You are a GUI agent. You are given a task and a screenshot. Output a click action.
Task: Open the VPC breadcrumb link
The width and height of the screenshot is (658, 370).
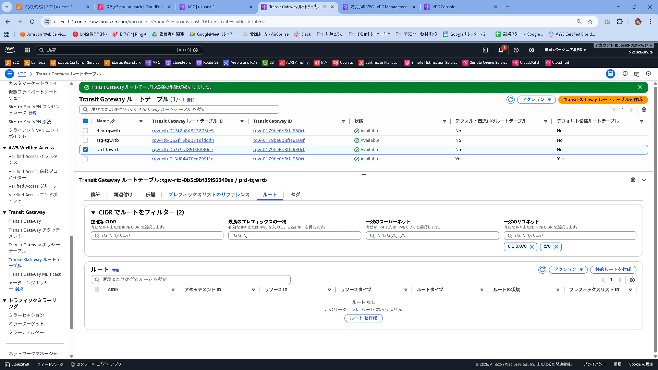[x=22, y=74]
